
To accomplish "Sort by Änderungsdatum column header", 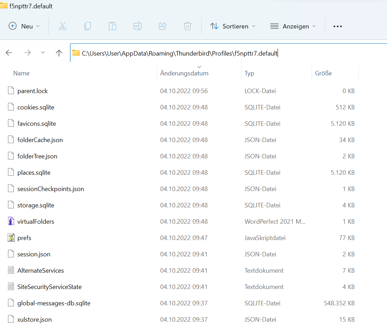I will [184, 73].
